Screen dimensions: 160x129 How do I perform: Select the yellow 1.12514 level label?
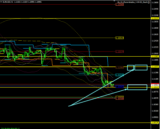(119, 38)
